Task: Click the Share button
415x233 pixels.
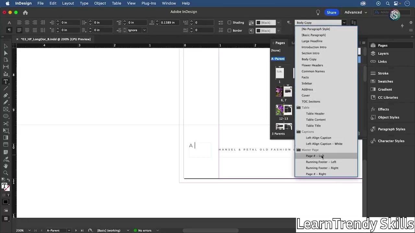Action: tap(331, 12)
